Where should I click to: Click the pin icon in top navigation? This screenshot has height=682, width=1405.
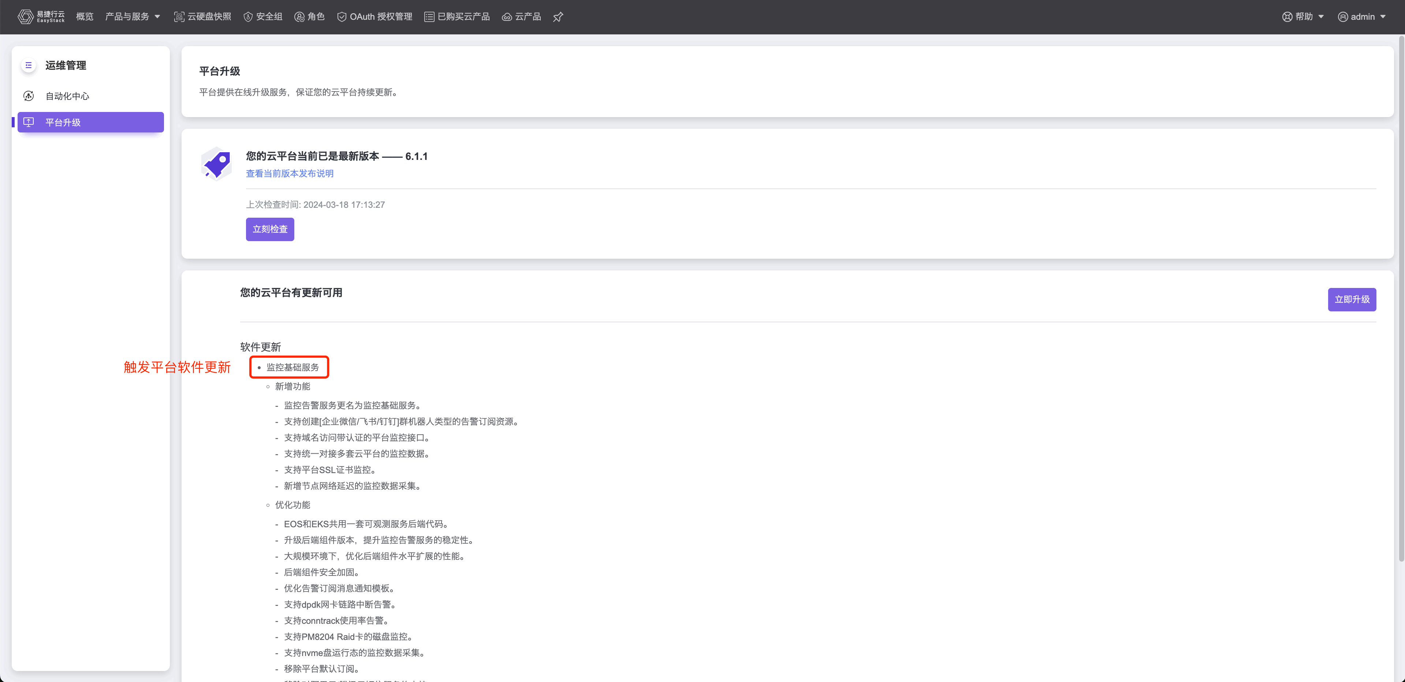(x=558, y=17)
